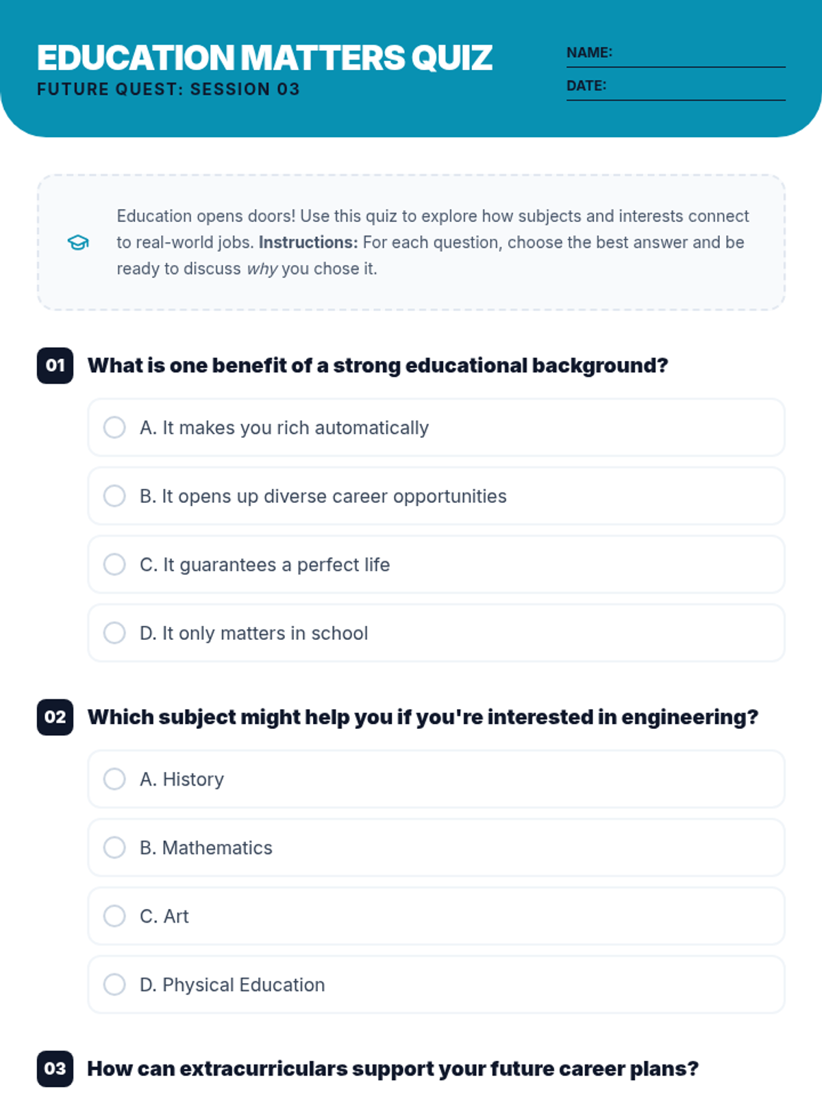Select the History radio button
The image size is (822, 1096).
point(114,779)
